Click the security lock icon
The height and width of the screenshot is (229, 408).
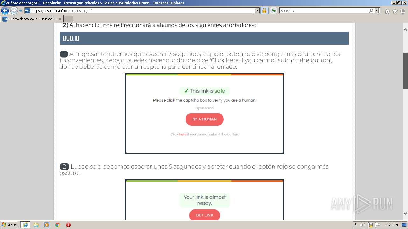click(264, 10)
